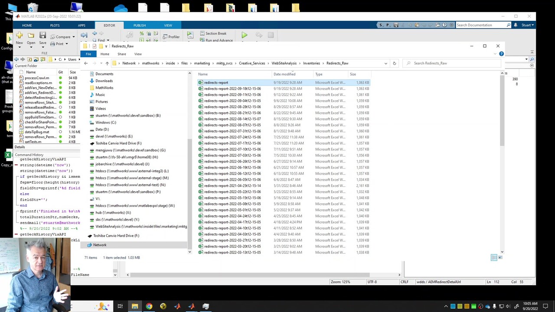Screen dimensions: 555x312
Task: Click Inventories in the breadcrumb path
Action: 311,63
